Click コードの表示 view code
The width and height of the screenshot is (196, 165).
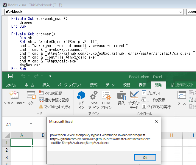point(153,100)
